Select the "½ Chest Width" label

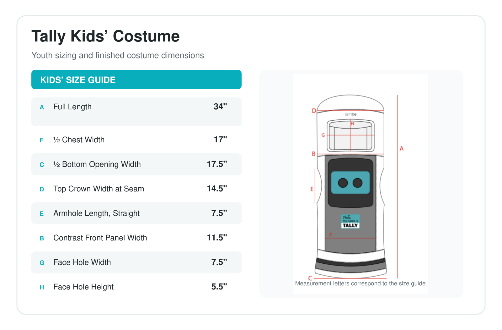tap(79, 140)
